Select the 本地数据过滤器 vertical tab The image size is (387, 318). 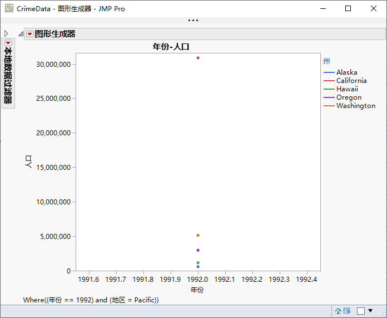8,73
